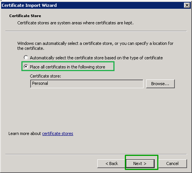Viewport: 192px width, 173px height.
Task: Click the Certificate store: field label
Action: [45, 76]
